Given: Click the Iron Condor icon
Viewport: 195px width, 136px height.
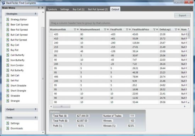Looking at the screenshot, I should [x=8, y=65].
